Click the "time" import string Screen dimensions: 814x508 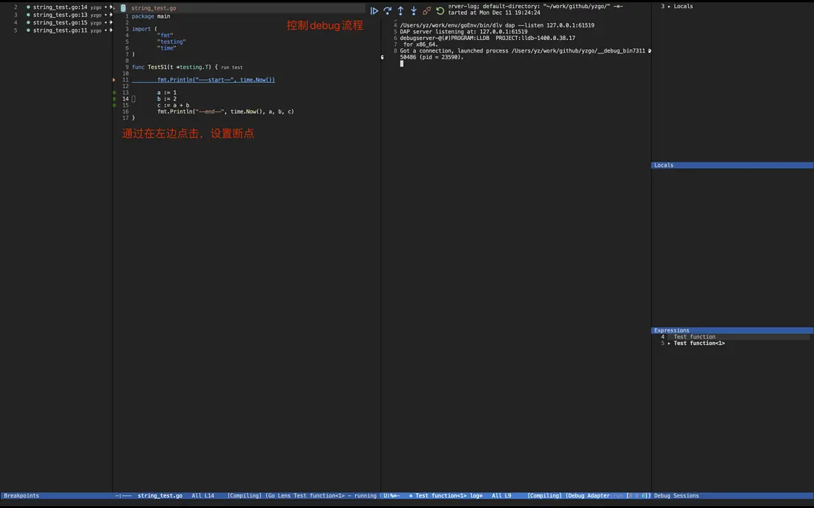pyautogui.click(x=167, y=48)
